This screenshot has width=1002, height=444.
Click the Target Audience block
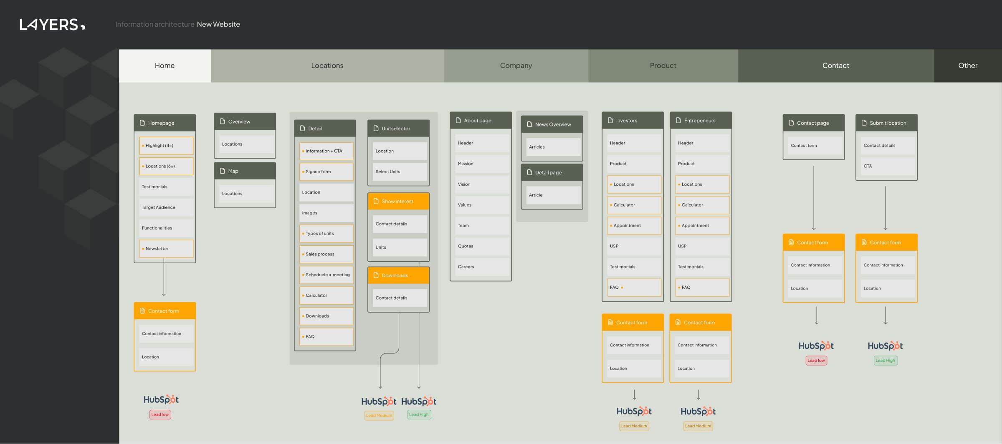pos(166,207)
